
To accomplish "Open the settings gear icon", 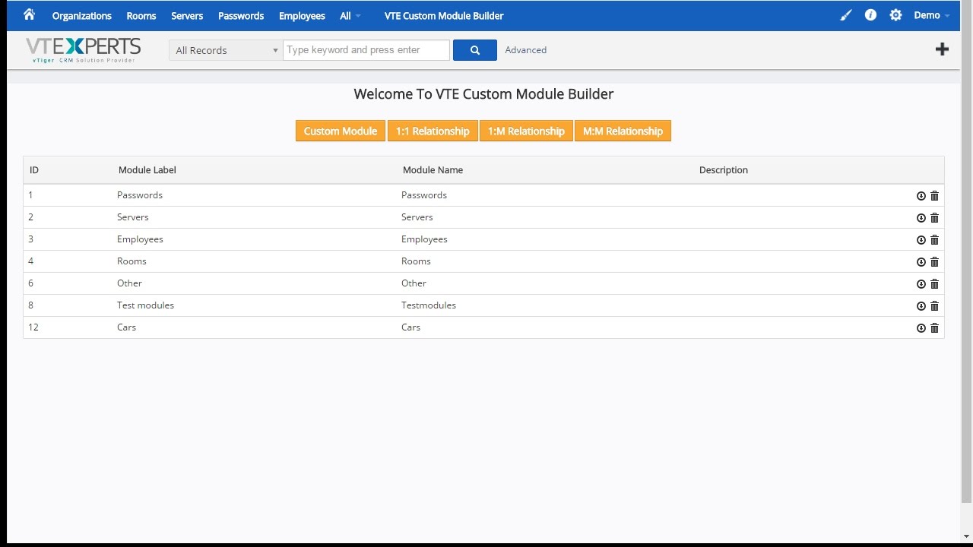I will (x=895, y=15).
